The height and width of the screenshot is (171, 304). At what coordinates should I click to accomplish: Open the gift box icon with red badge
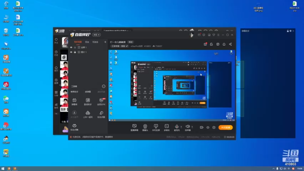[x=205, y=44]
